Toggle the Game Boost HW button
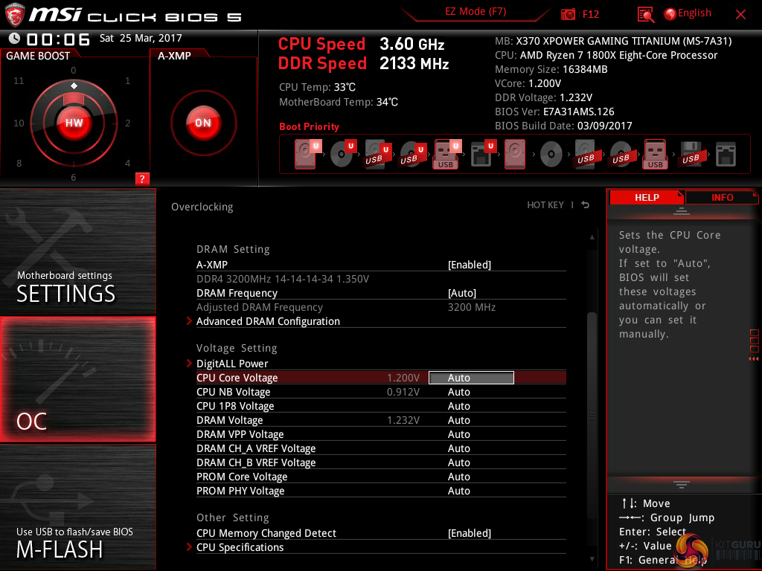762x571 pixels. (x=74, y=123)
